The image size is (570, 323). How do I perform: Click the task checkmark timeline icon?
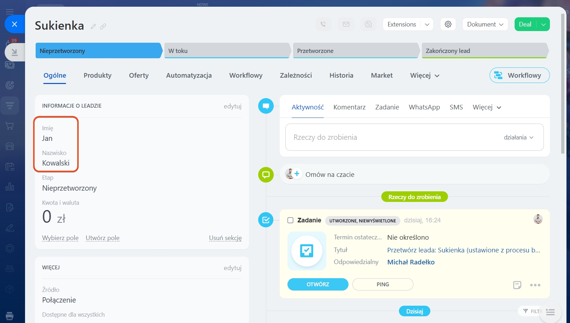(x=266, y=220)
